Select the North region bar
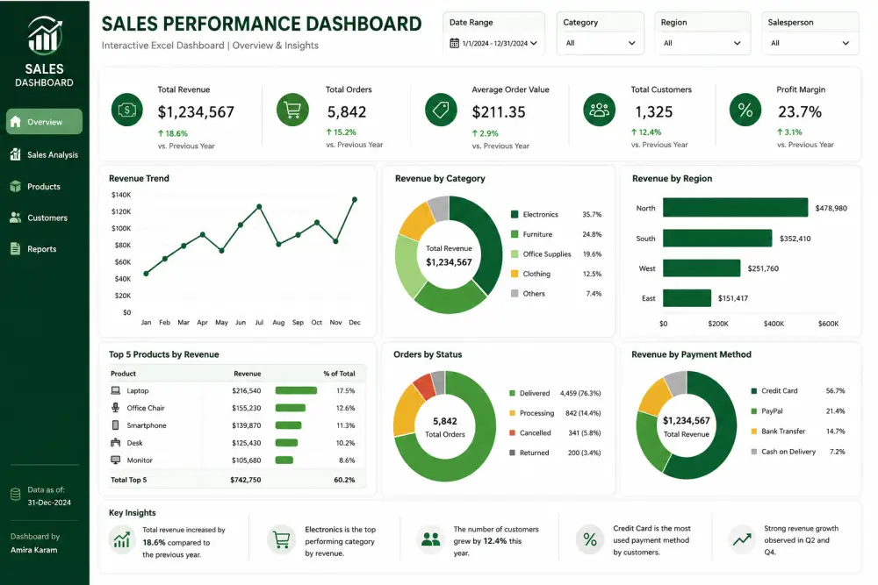Viewport: 878px width, 585px height. click(735, 207)
